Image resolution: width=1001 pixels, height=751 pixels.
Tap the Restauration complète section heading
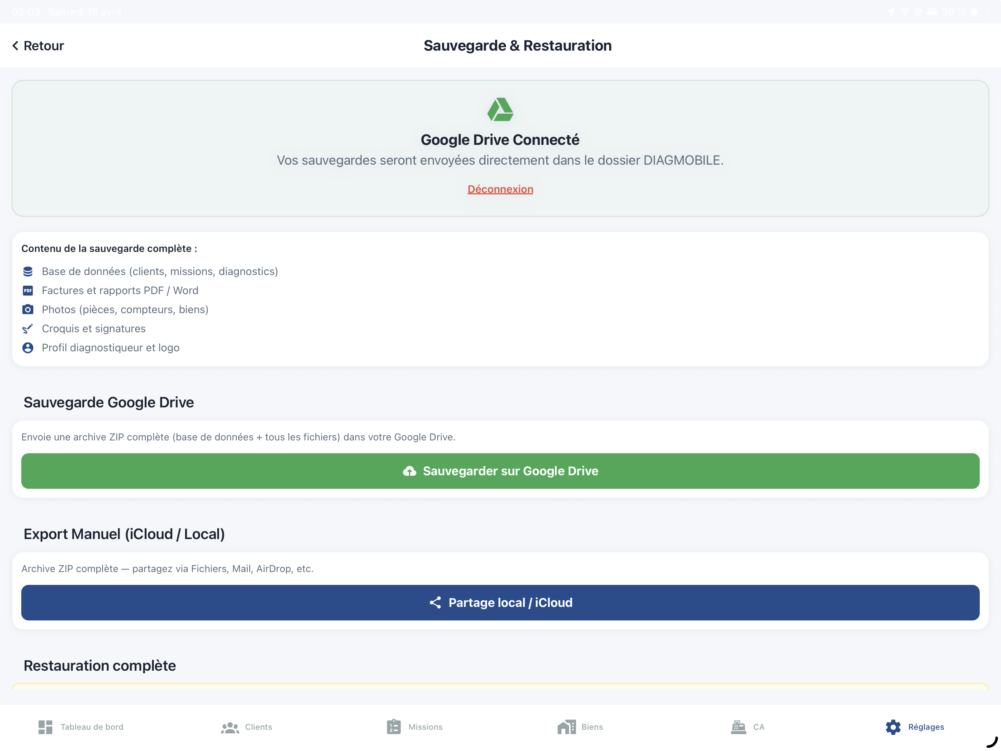(x=100, y=666)
